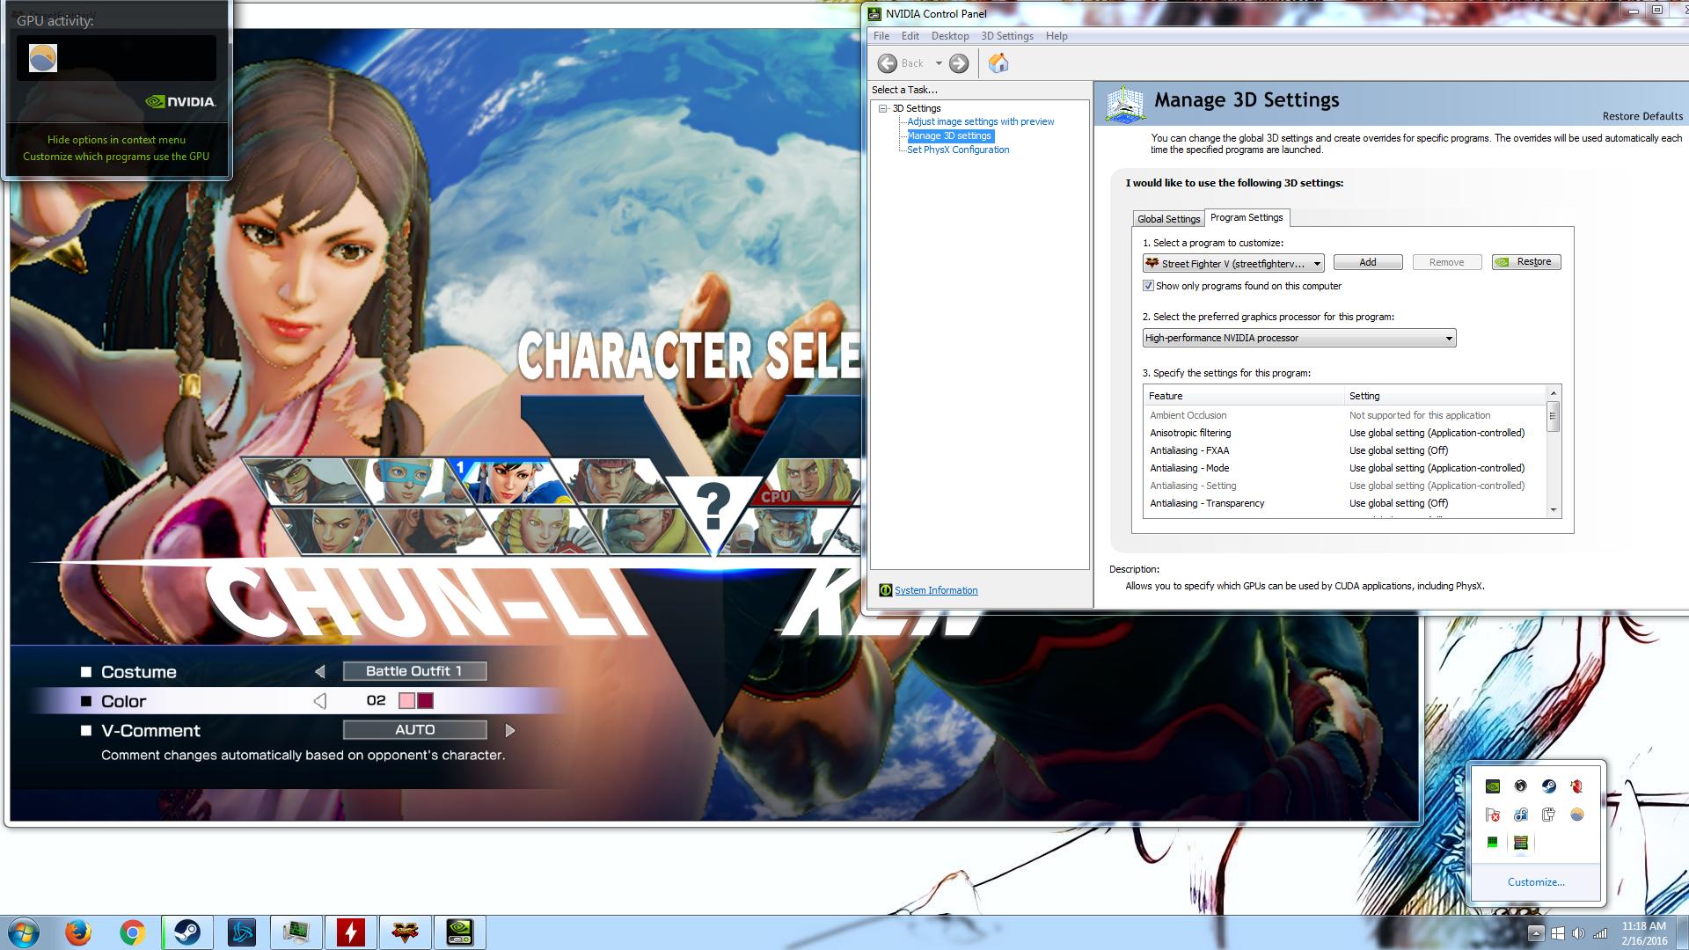Open the system monitor taskbar icon
1689x950 pixels.
(x=296, y=932)
